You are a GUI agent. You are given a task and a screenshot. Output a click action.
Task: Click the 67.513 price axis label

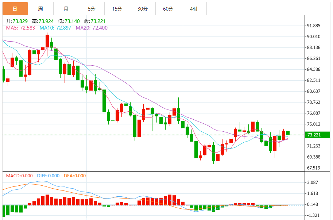point(314,168)
